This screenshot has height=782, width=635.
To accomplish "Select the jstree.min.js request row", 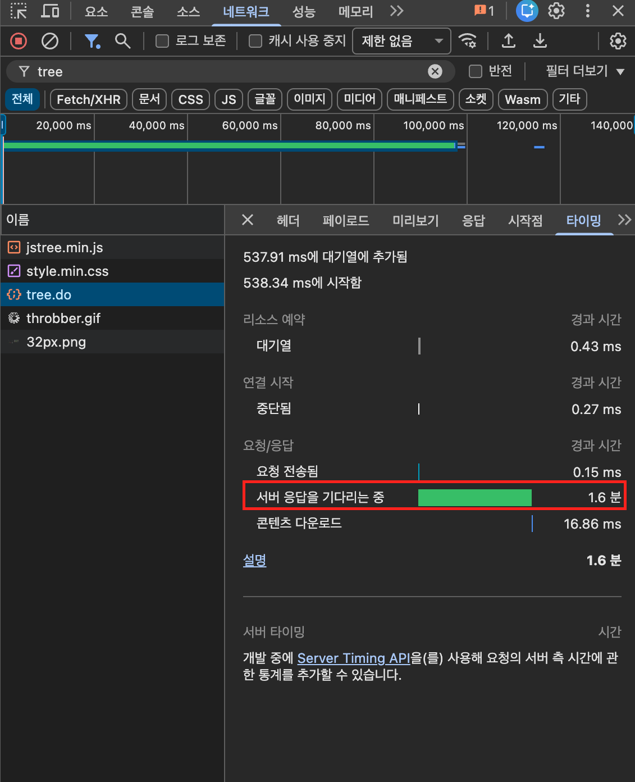I will click(x=112, y=247).
